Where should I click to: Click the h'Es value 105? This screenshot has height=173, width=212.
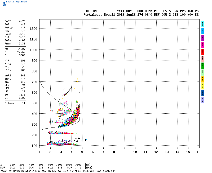pyautogui.click(x=23, y=70)
